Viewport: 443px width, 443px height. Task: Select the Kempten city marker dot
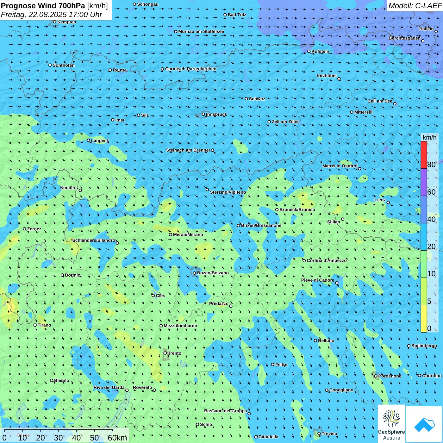click(x=54, y=22)
